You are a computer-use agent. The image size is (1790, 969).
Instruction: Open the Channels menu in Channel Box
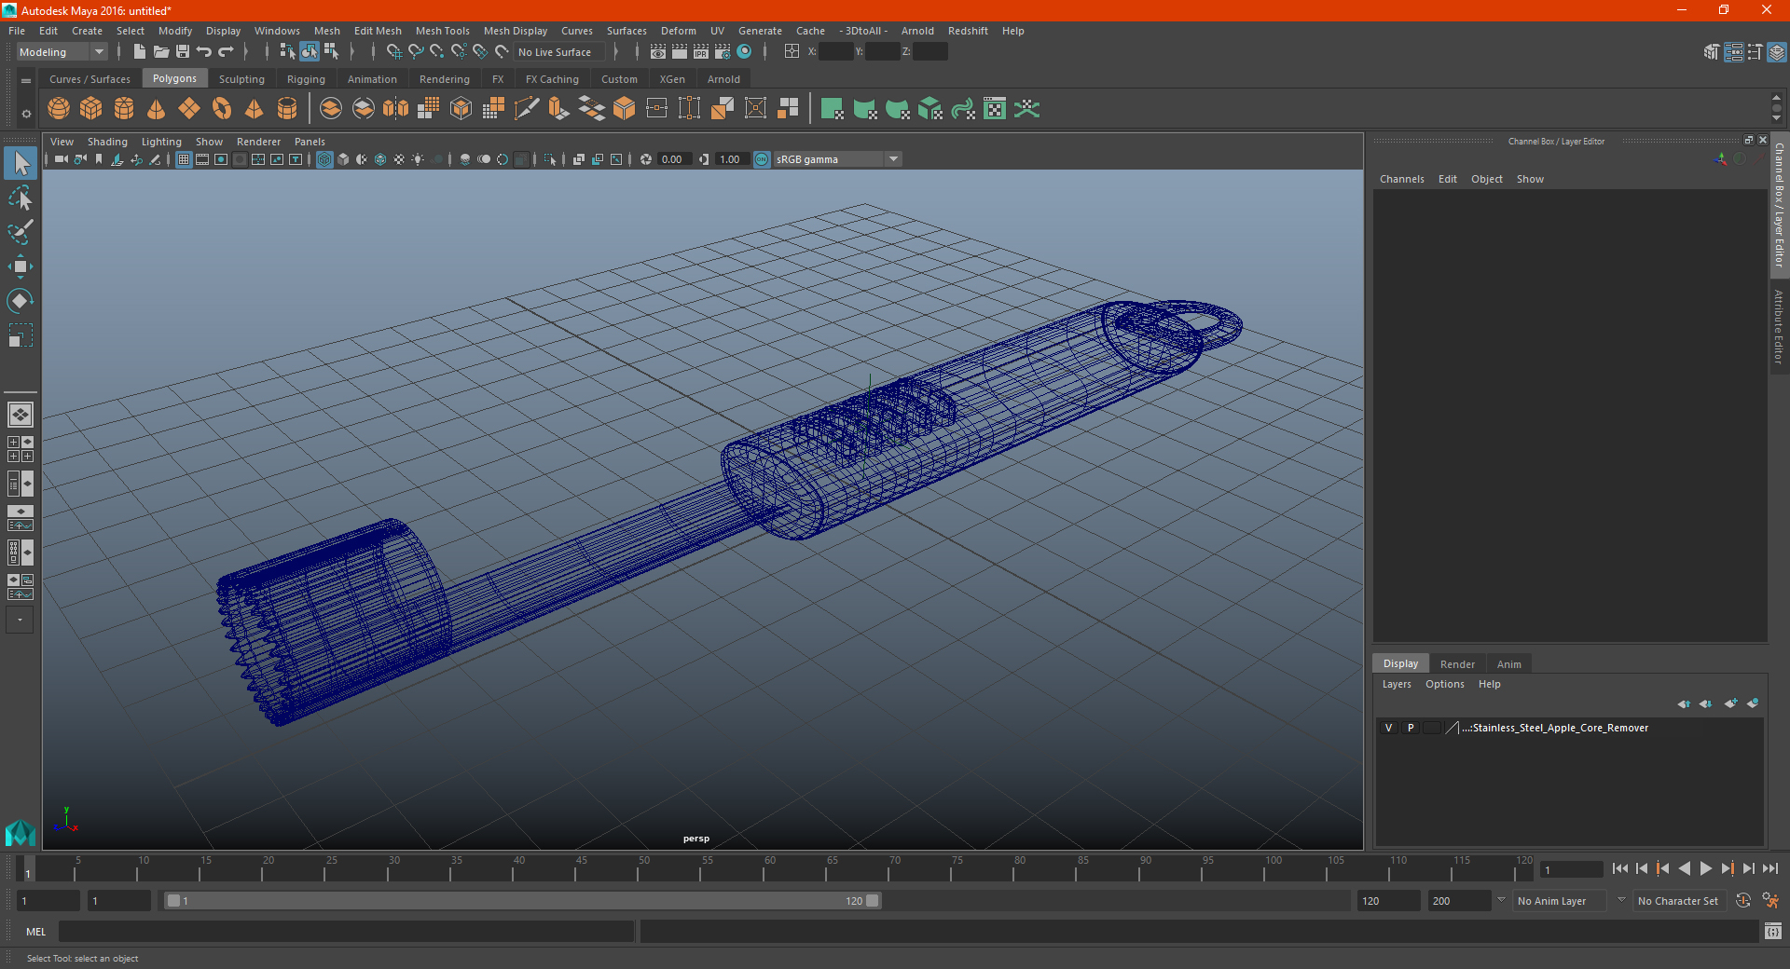tap(1401, 179)
